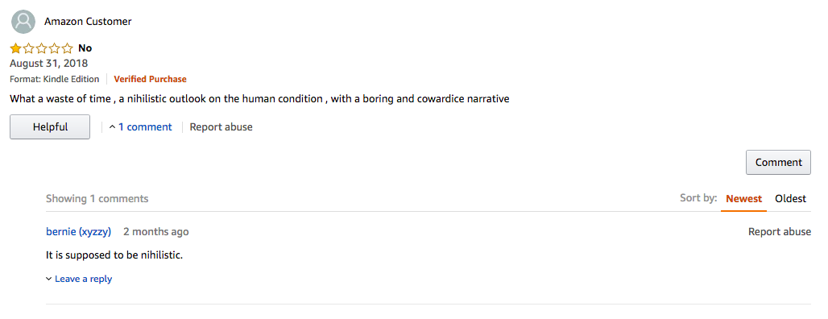Sort comments by Oldest
Screen dimensions: 828x319
pyautogui.click(x=790, y=199)
